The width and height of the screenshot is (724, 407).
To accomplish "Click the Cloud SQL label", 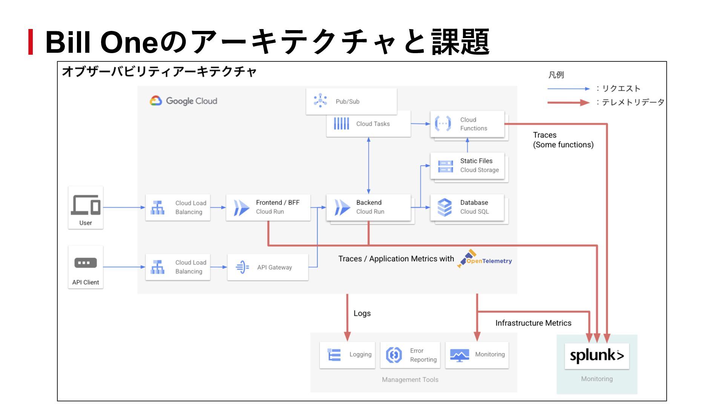I will 474,212.
